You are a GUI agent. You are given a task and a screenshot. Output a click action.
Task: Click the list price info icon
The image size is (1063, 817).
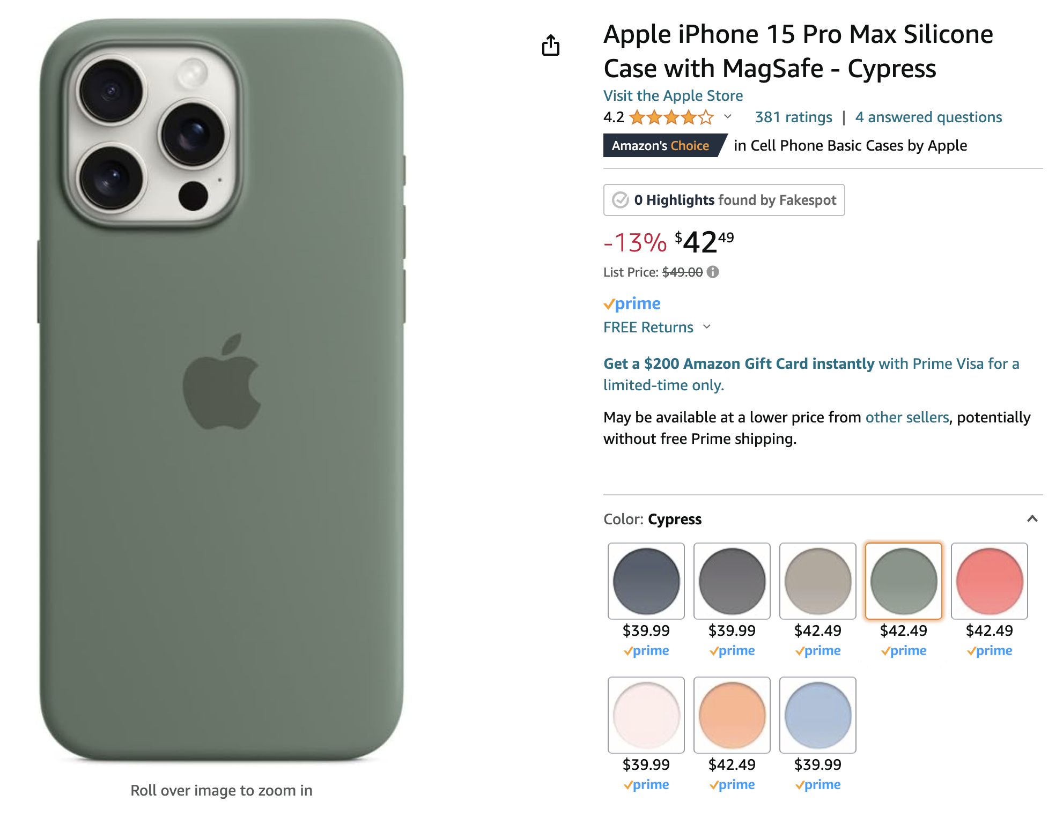pyautogui.click(x=713, y=272)
